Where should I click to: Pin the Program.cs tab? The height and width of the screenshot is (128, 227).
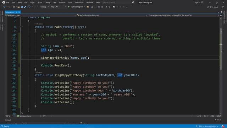point(17,12)
